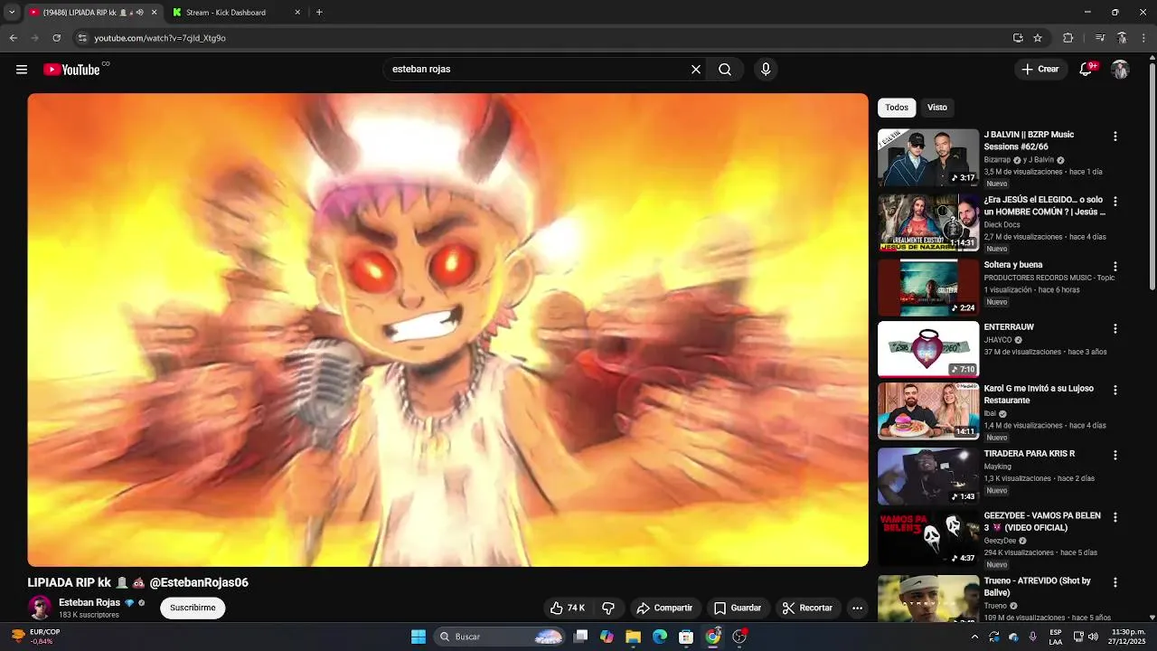Click the @EstebanRojas06 mention in title

coord(199,583)
